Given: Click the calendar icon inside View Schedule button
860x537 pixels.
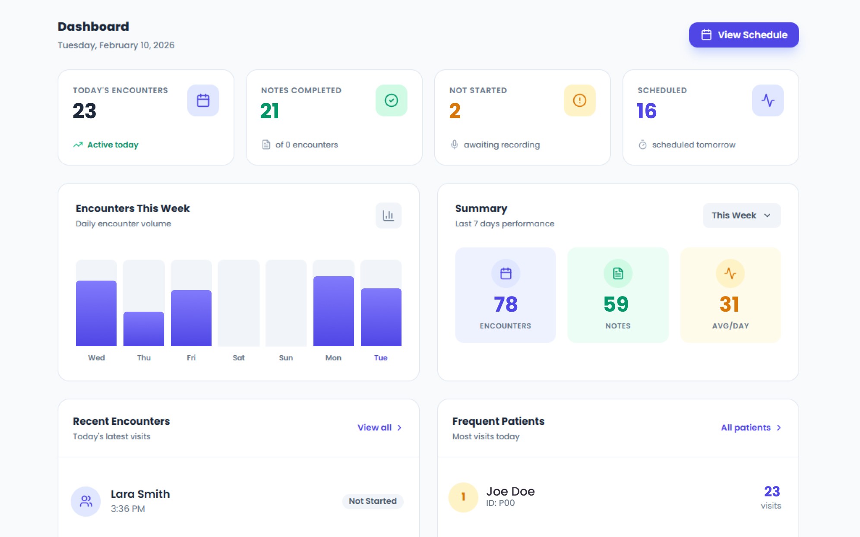Looking at the screenshot, I should click(x=706, y=35).
